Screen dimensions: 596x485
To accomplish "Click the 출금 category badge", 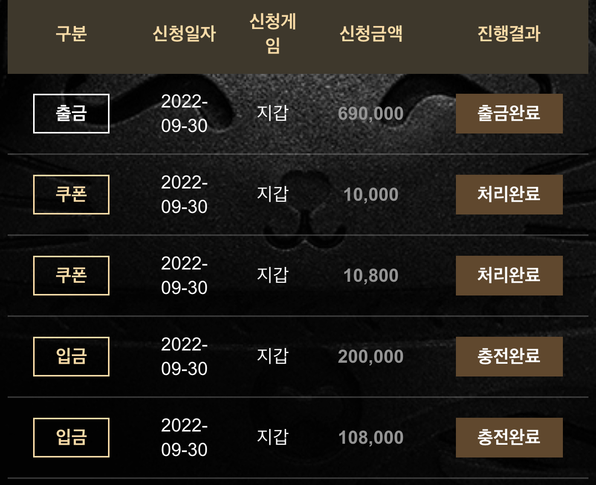I will (71, 114).
